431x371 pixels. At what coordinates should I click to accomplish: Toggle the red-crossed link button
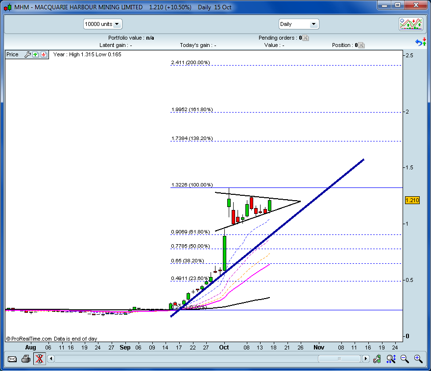(x=39, y=359)
